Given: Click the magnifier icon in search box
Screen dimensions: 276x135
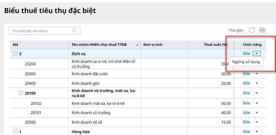Looking at the screenshot, I should coord(75,31).
